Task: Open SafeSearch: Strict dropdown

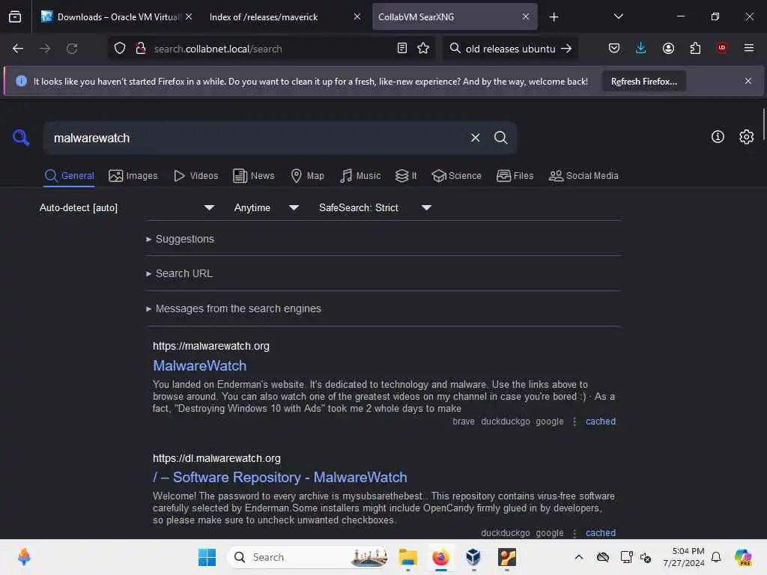Action: tap(375, 208)
